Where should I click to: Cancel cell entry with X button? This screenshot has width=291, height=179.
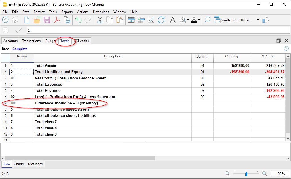(x=5, y=30)
